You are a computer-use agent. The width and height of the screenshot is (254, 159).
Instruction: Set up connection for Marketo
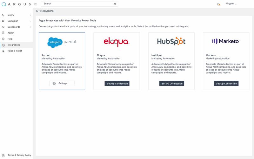[x=226, y=84]
